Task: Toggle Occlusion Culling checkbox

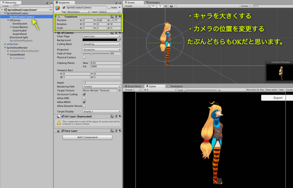Action: click(x=84, y=94)
